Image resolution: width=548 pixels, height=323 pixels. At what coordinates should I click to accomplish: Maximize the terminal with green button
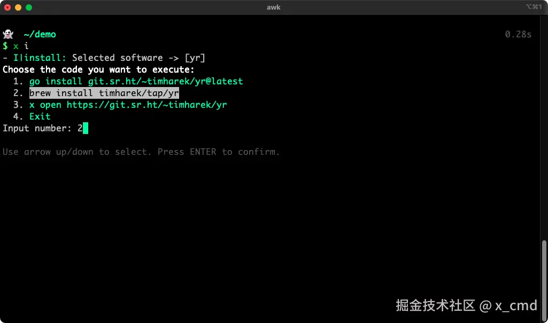click(29, 7)
